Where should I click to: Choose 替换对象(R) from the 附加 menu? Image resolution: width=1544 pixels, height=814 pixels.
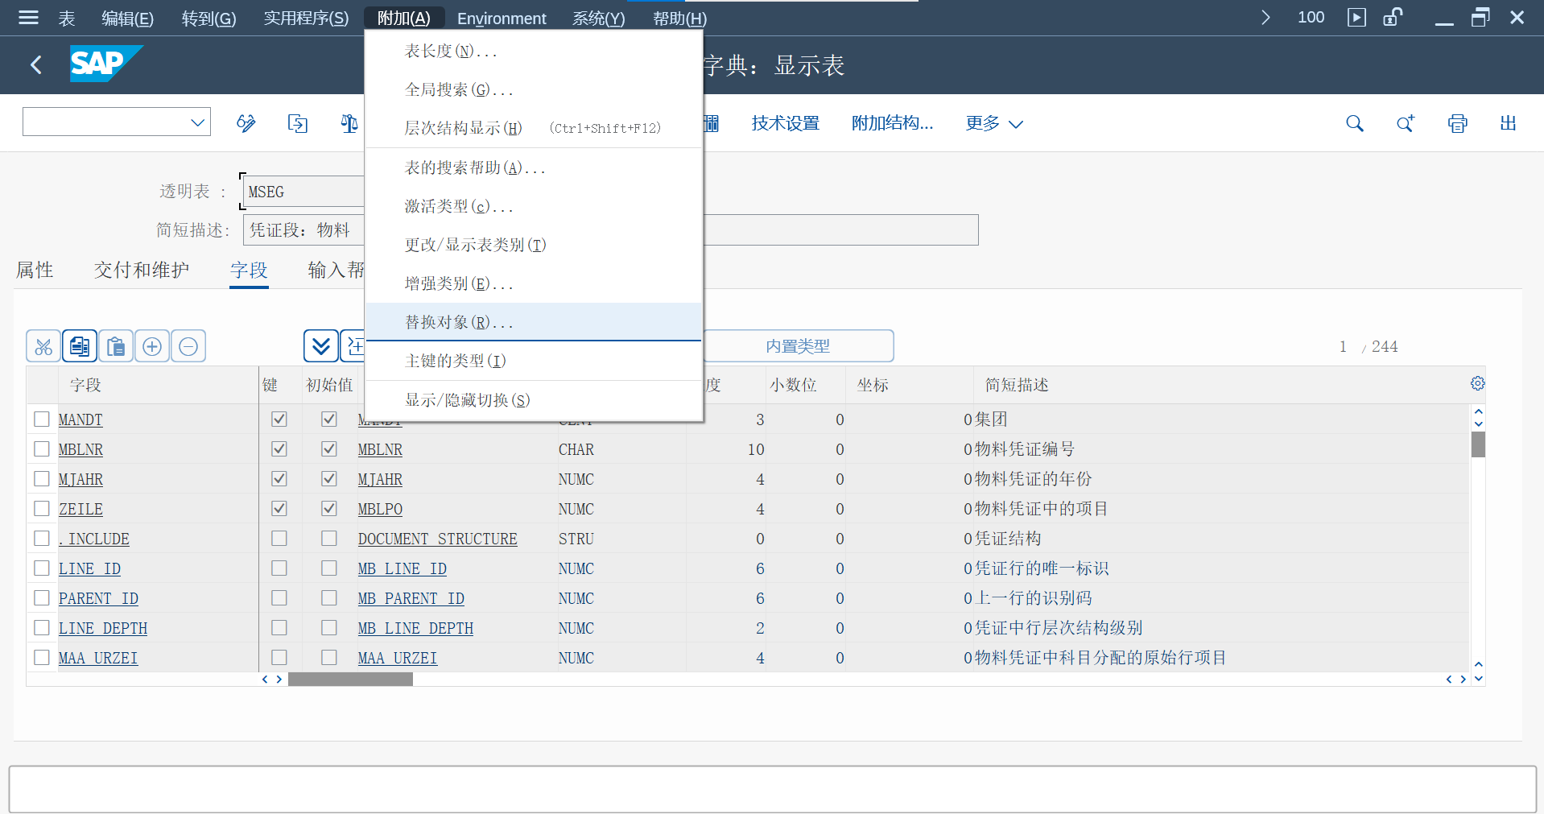point(458,321)
